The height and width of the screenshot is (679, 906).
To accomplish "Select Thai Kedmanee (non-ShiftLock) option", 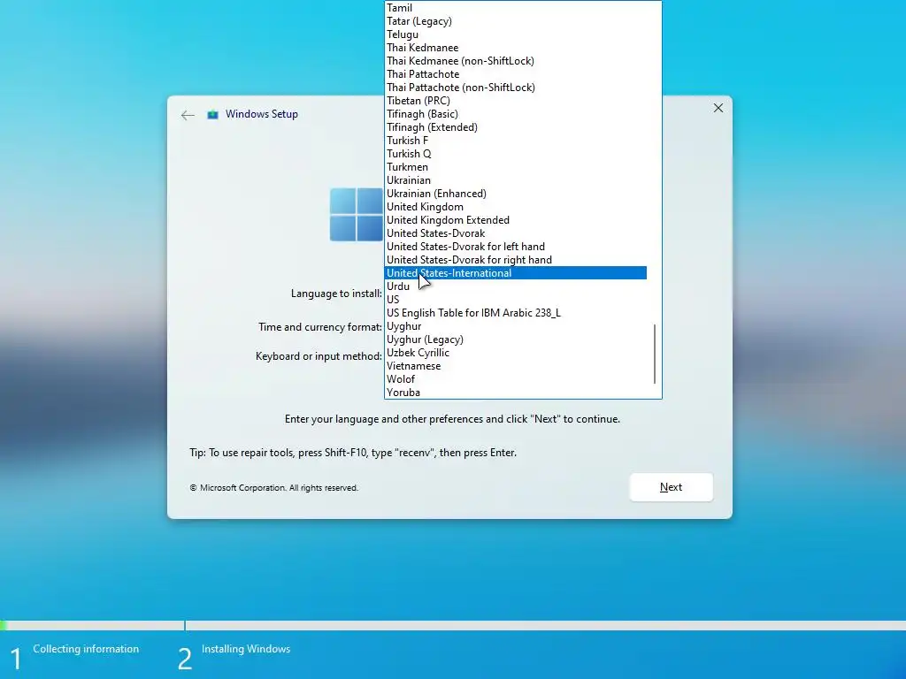I will [x=516, y=61].
